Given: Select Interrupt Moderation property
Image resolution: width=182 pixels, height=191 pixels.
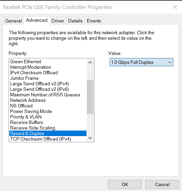Looking at the screenshot, I should pos(48,67).
